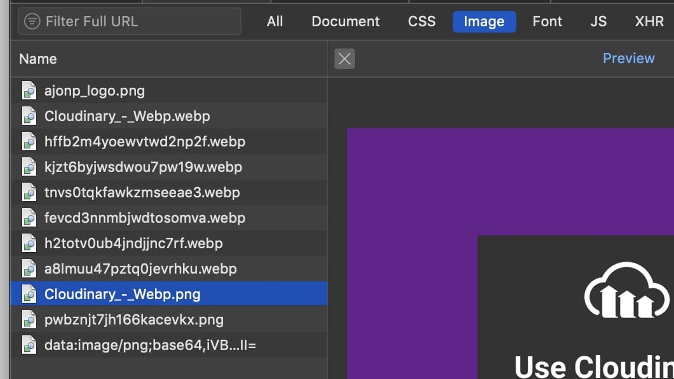Click file icon next to tnvs0tqkfawkzmseeae3.webp
The height and width of the screenshot is (379, 674).
coord(29,192)
